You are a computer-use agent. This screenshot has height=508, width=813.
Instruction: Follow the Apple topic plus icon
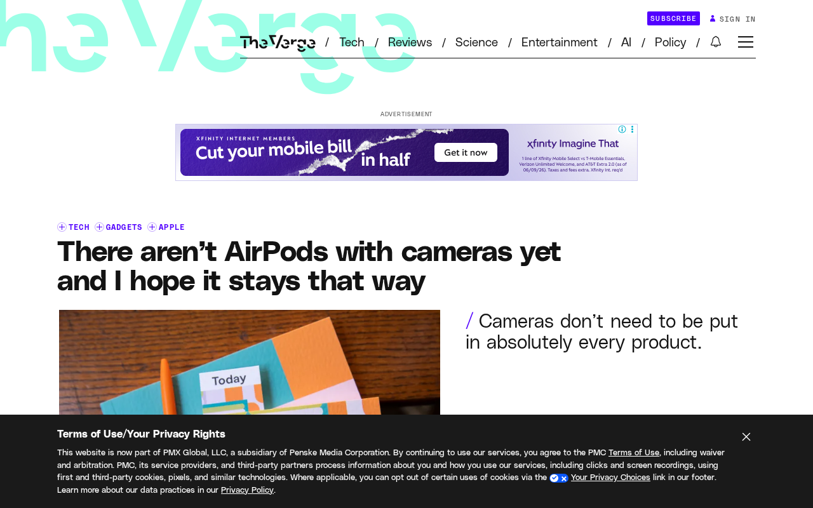pos(152,227)
